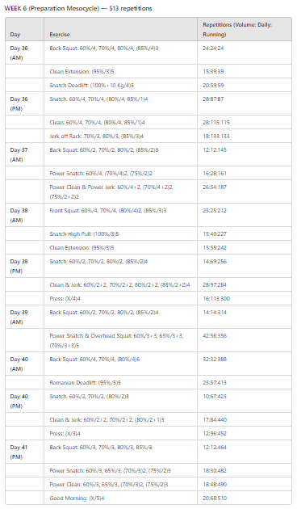Click the Front Squat exercise cell
297x509 pixels.
pyautogui.click(x=120, y=215)
